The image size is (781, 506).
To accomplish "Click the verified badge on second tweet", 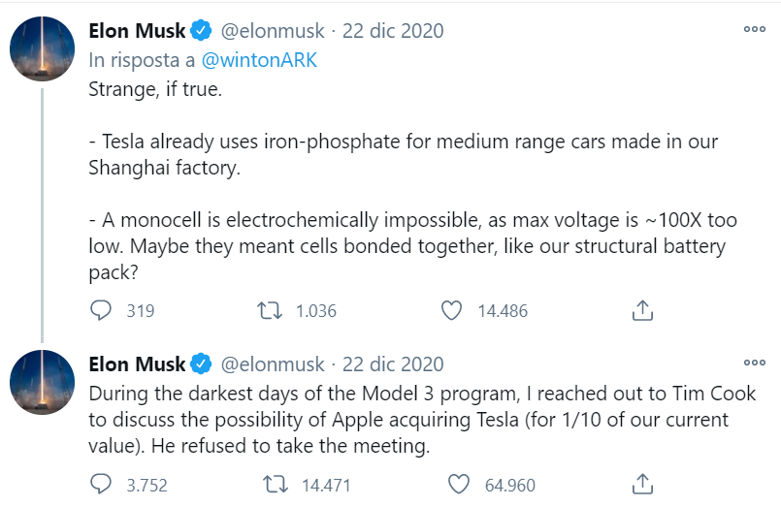I will (x=201, y=364).
